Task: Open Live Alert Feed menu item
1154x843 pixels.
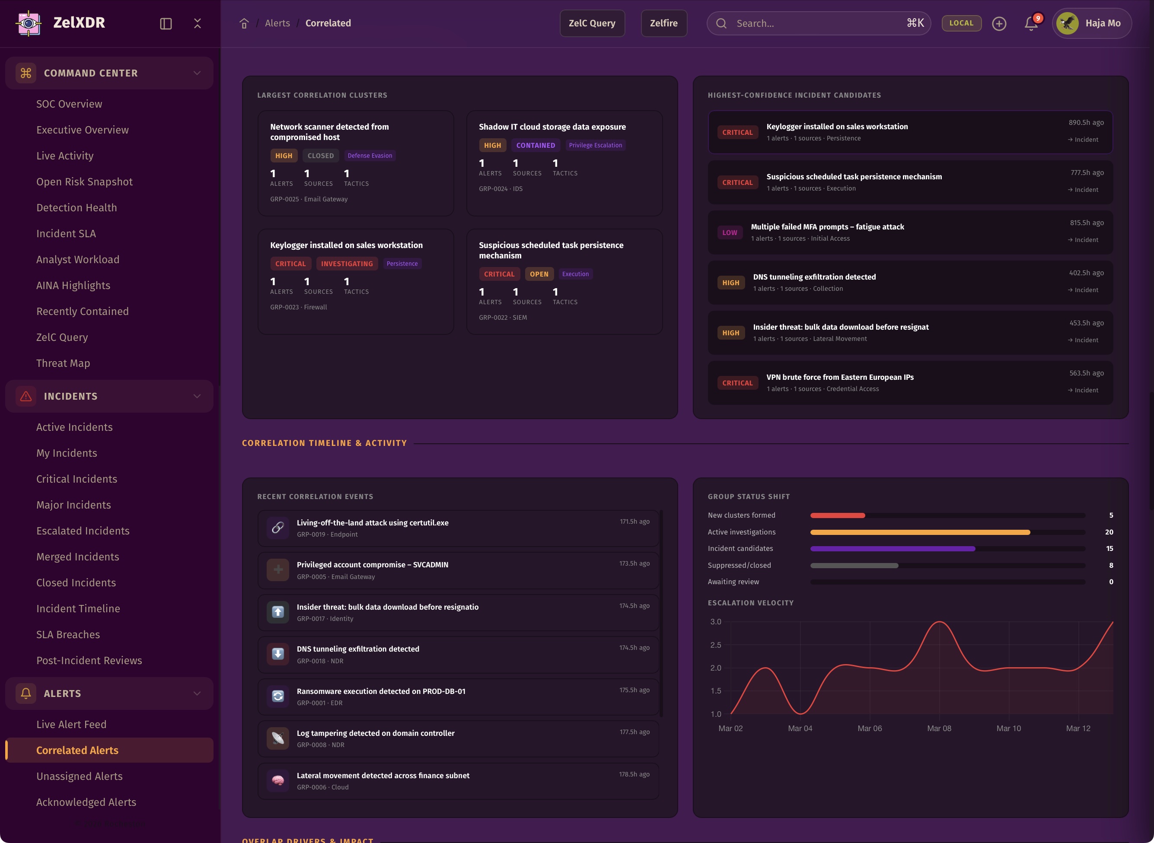Action: (x=71, y=724)
